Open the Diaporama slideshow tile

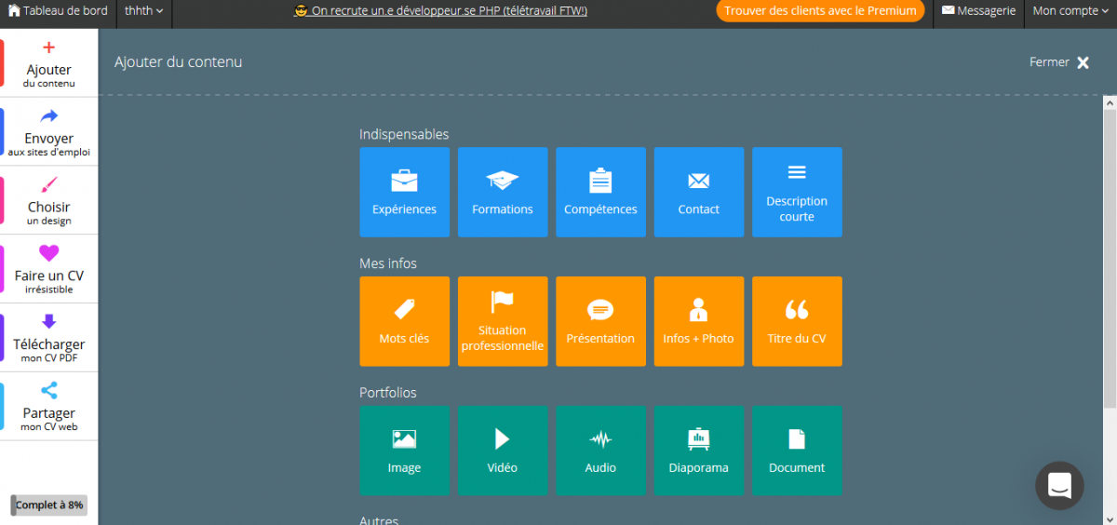point(699,451)
